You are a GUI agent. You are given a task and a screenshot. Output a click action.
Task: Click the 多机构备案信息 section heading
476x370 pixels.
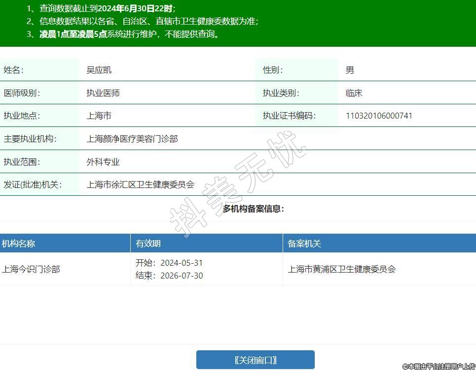click(x=253, y=209)
